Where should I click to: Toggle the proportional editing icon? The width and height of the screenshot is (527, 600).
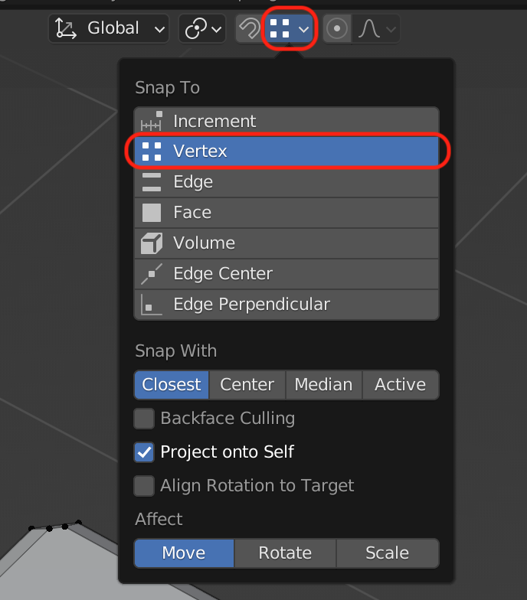click(x=336, y=29)
